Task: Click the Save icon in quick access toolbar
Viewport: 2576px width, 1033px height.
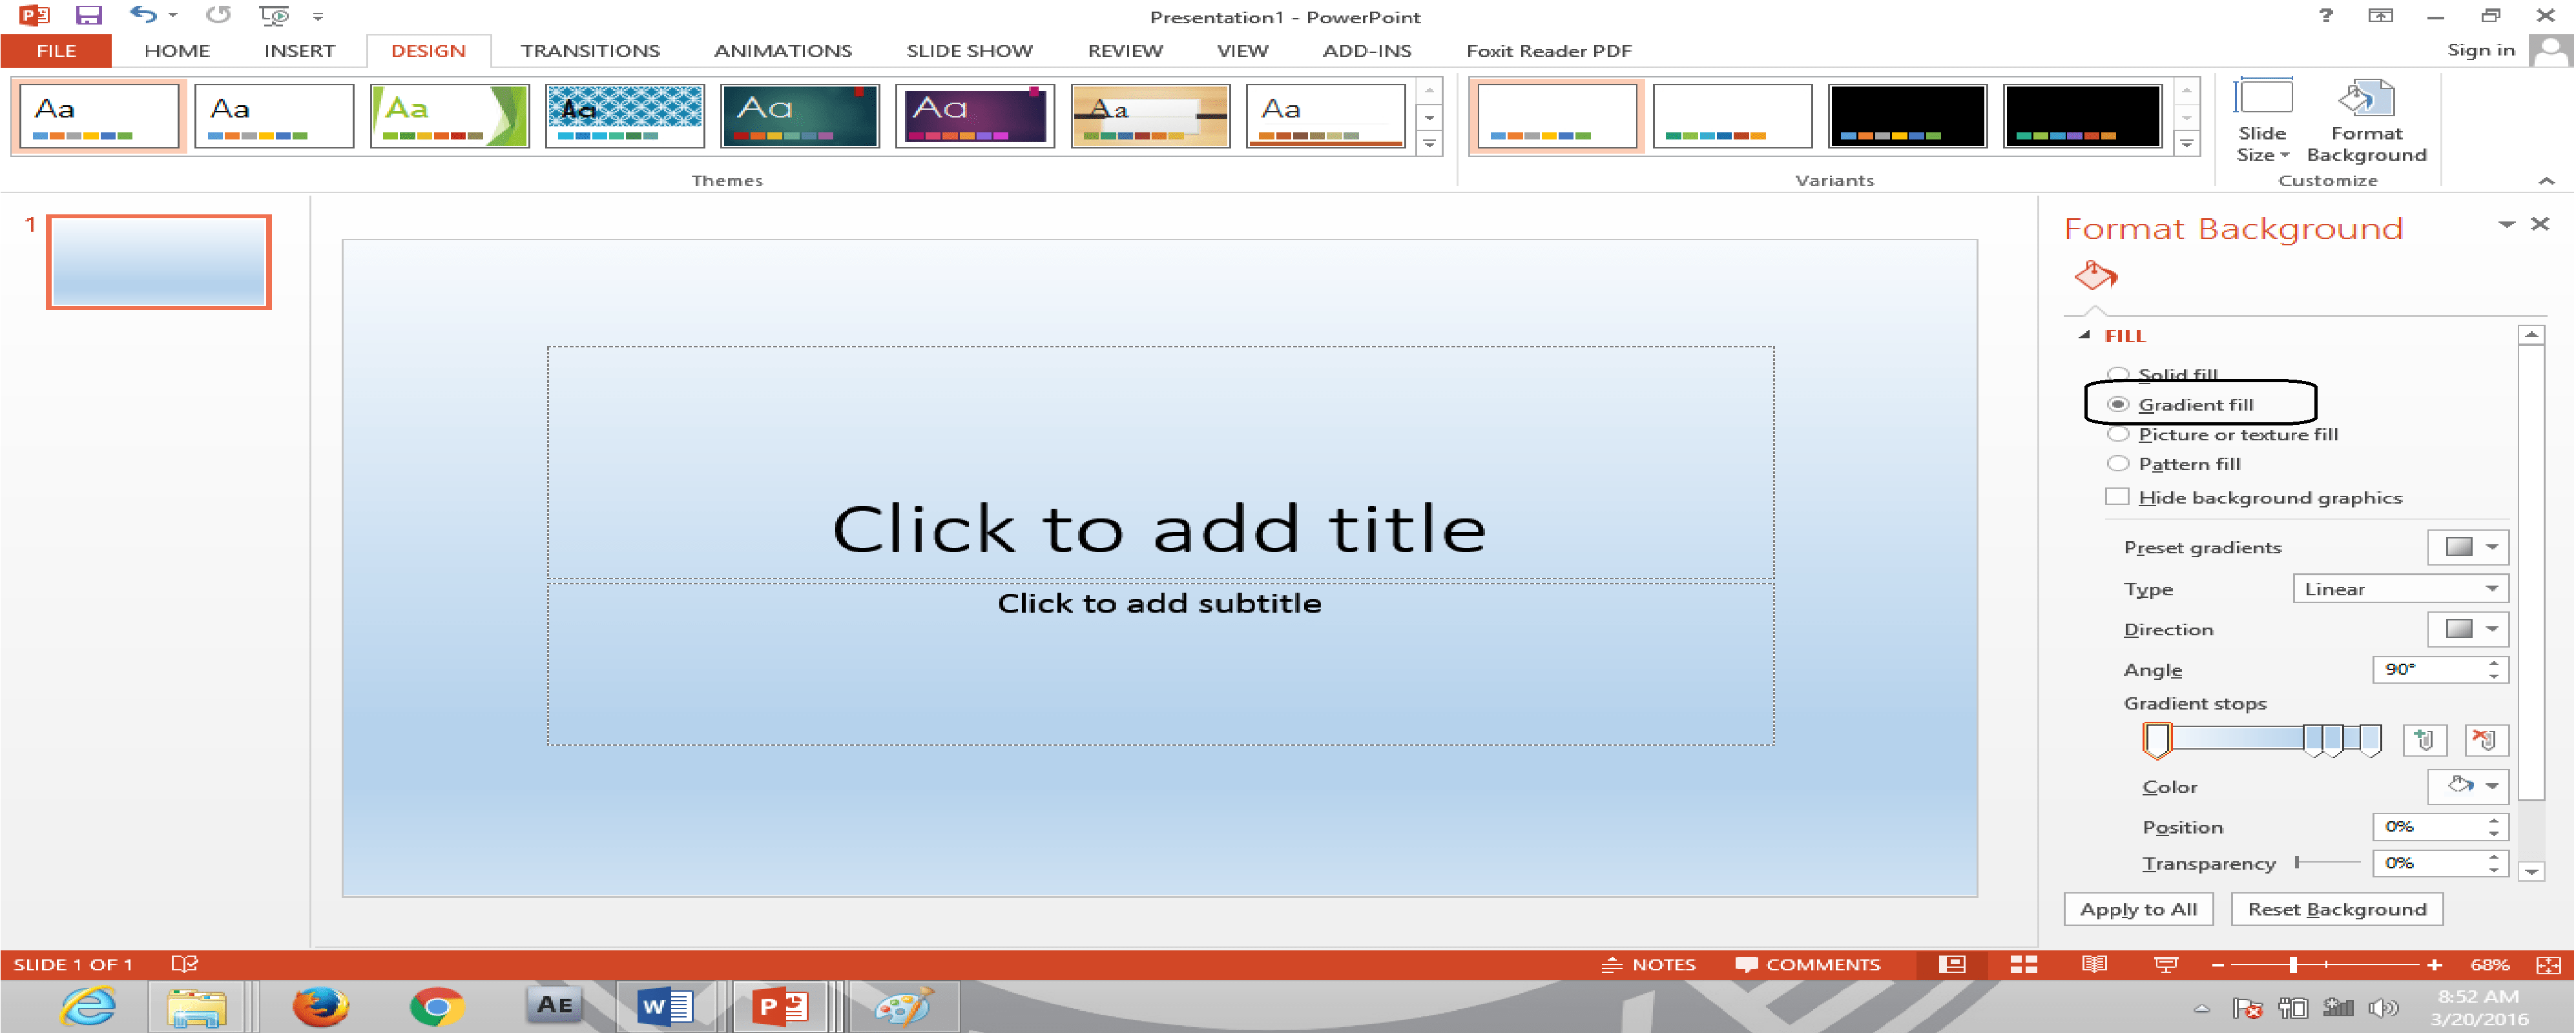Action: coord(89,15)
